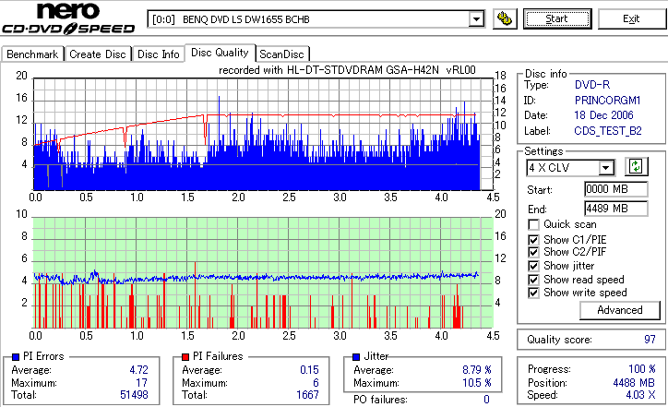Viewport: 668px width, 407px height.
Task: Click the drive options icon beside Start
Action: [505, 19]
